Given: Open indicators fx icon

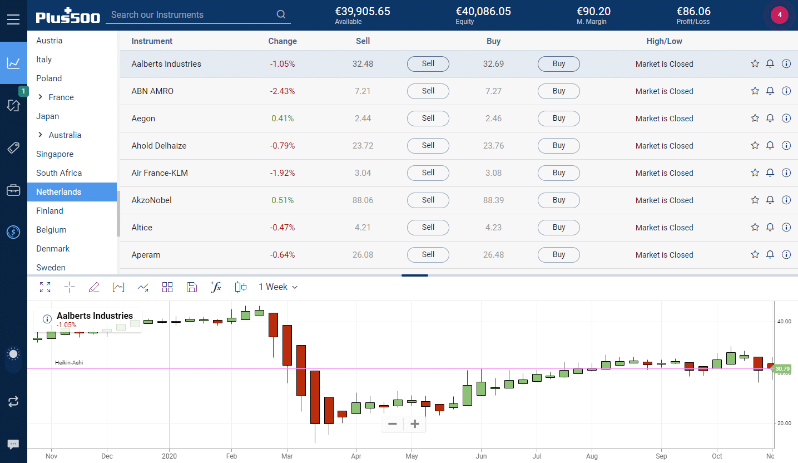Looking at the screenshot, I should point(216,287).
